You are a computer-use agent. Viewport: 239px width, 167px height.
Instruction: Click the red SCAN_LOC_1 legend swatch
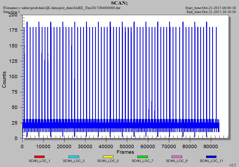(39, 157)
